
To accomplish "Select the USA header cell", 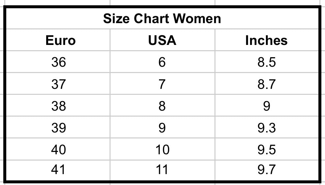I will pos(162,40).
